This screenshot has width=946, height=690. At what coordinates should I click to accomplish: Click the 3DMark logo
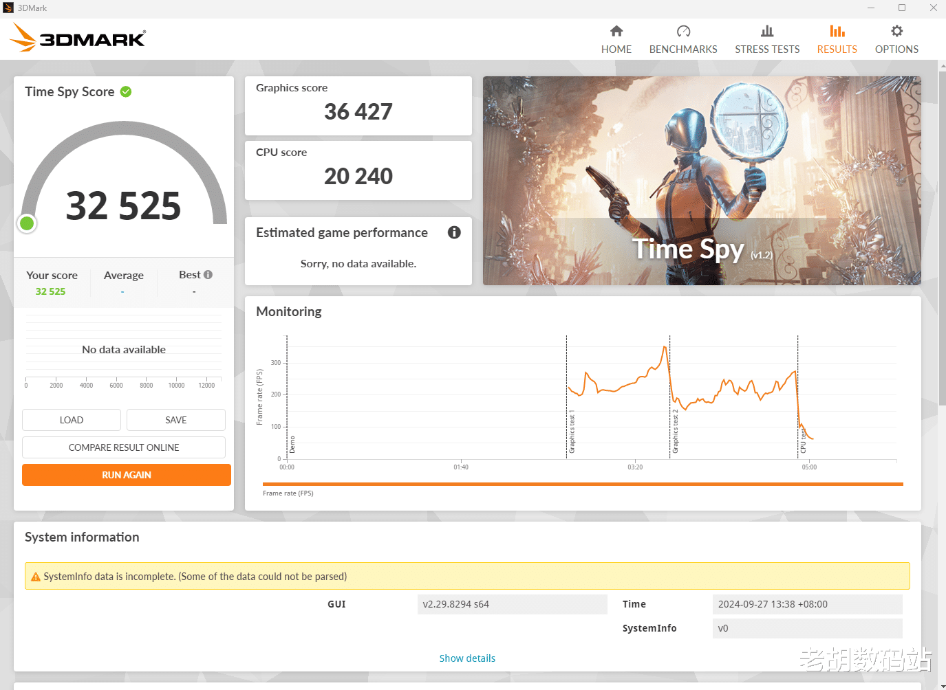click(78, 38)
